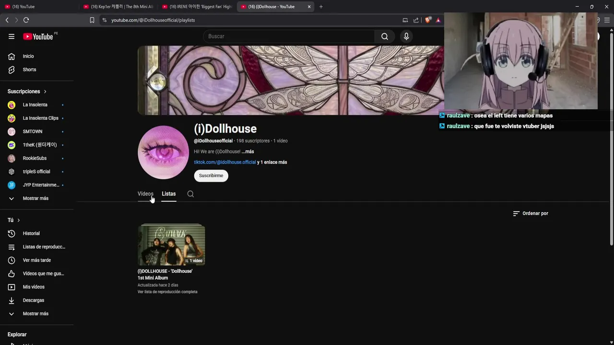614x345 pixels.
Task: Select the Listas channel tab
Action: 168,194
